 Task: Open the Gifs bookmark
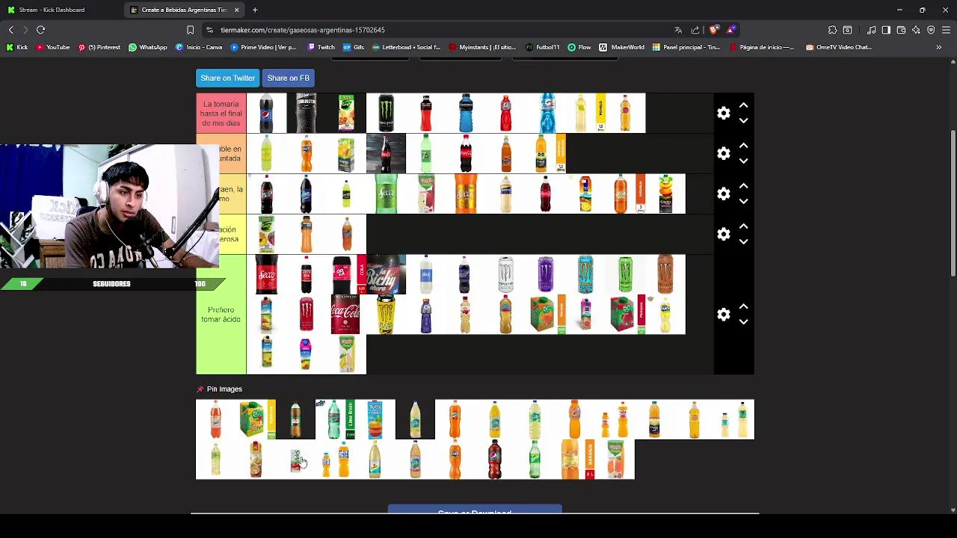click(x=354, y=47)
